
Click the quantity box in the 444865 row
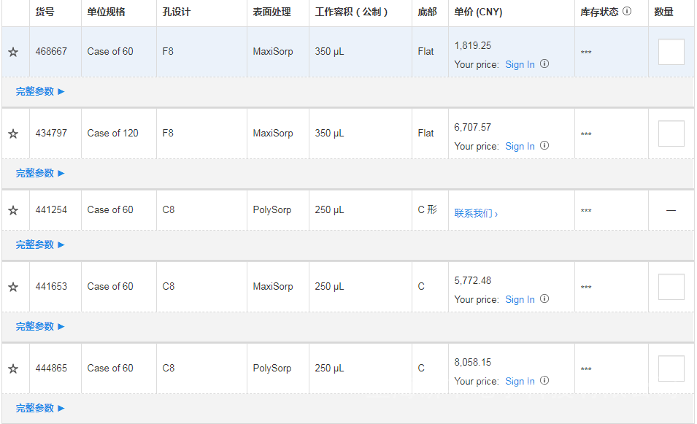pos(671,369)
